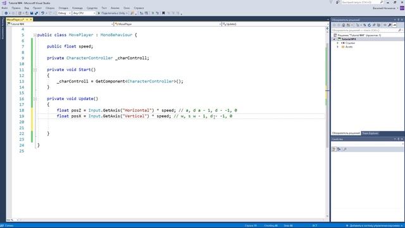Click the Quick Launch magnifier icon
The height and width of the screenshot is (228, 405).
tap(381, 3)
